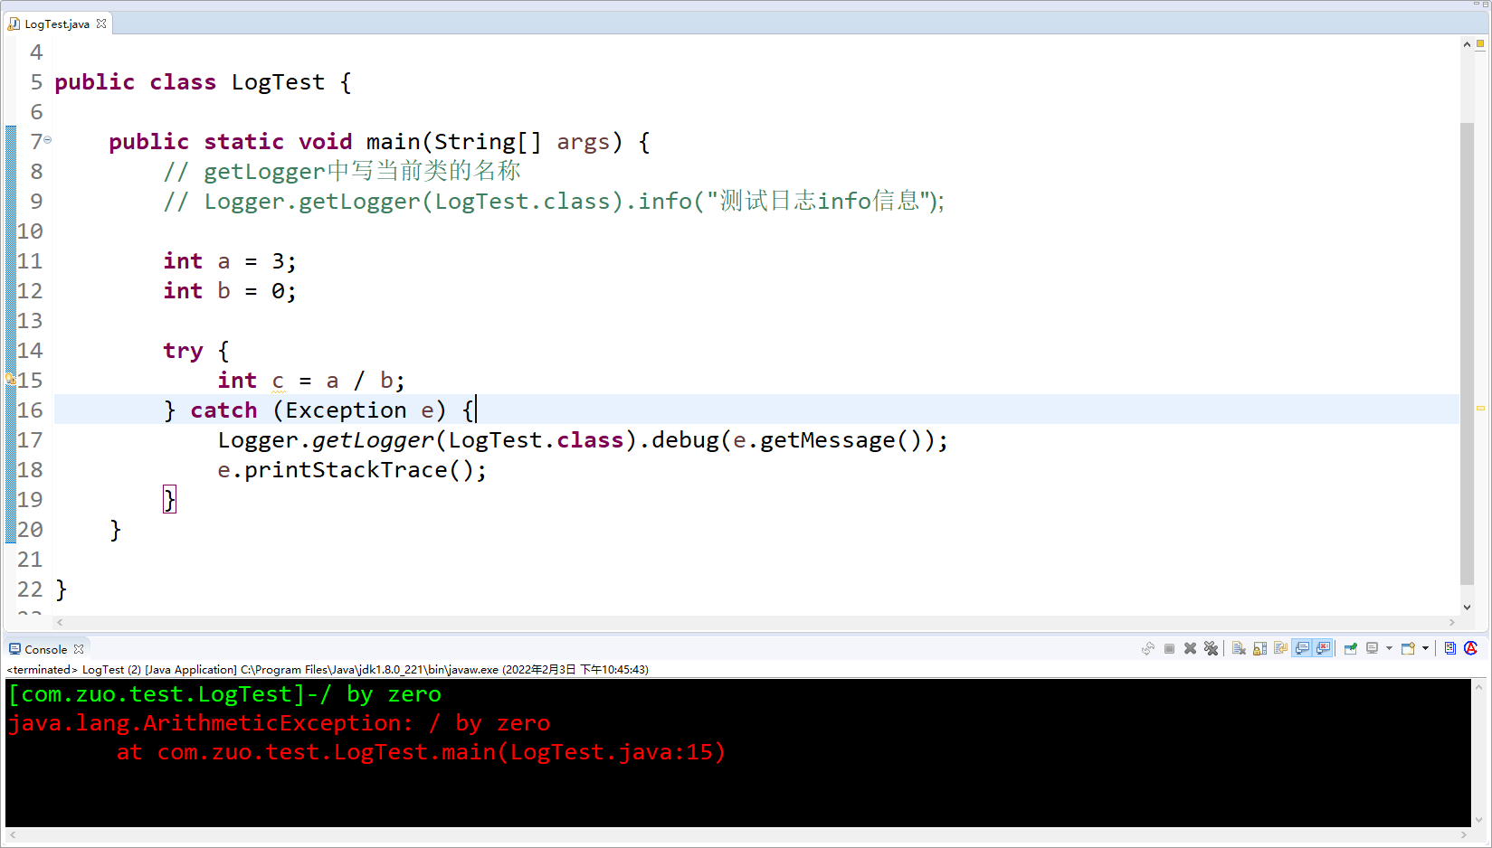Clear the Console output
This screenshot has height=848, width=1492.
tap(1239, 648)
